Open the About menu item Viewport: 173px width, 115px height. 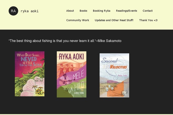point(70,11)
